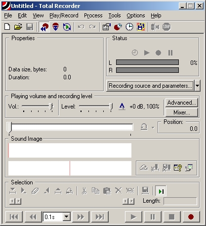Click the Stop square button at bottom
The image size is (206, 226).
[x=172, y=217]
